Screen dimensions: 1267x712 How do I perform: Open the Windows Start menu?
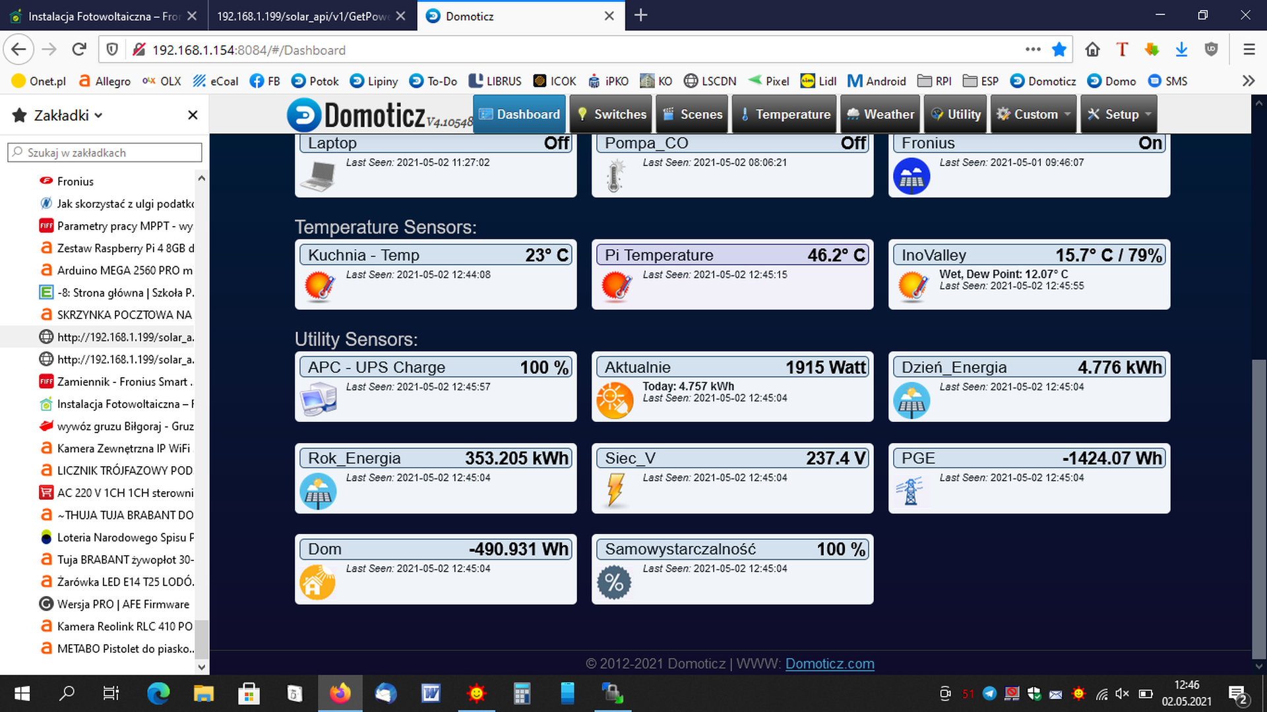[x=22, y=694]
